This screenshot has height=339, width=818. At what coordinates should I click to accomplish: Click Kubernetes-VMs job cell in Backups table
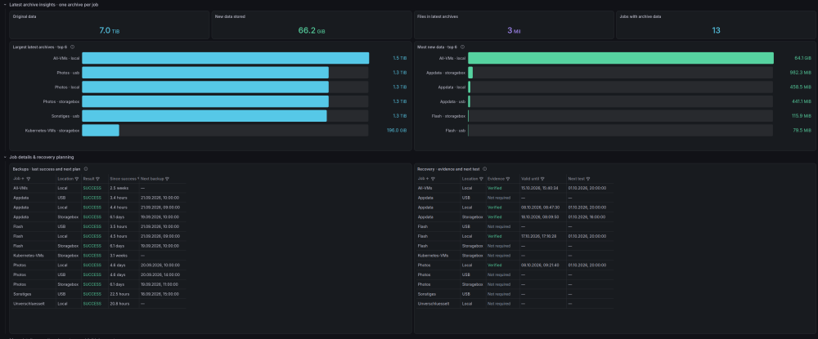34,256
